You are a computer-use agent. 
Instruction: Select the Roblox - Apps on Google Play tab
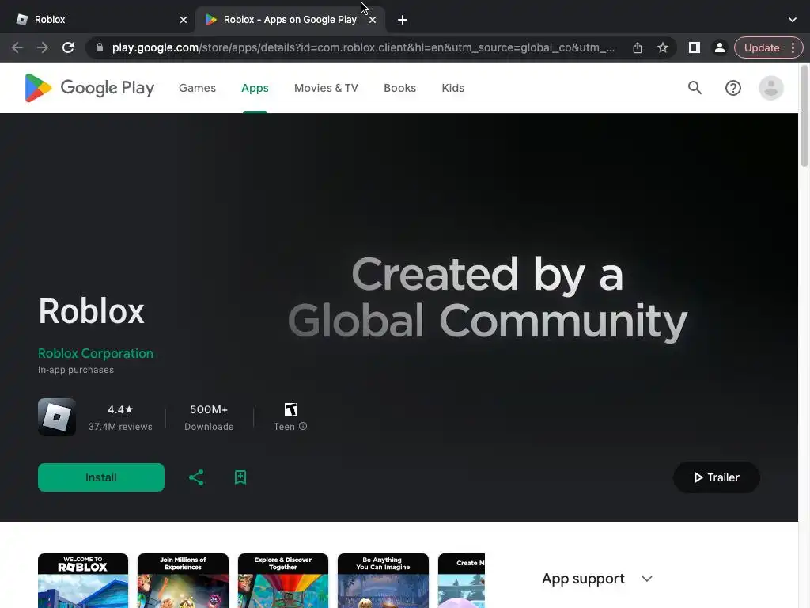290,20
